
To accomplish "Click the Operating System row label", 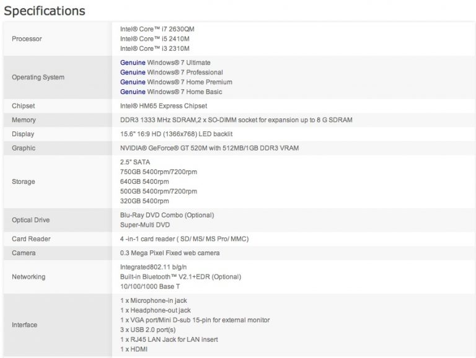I will (38, 77).
